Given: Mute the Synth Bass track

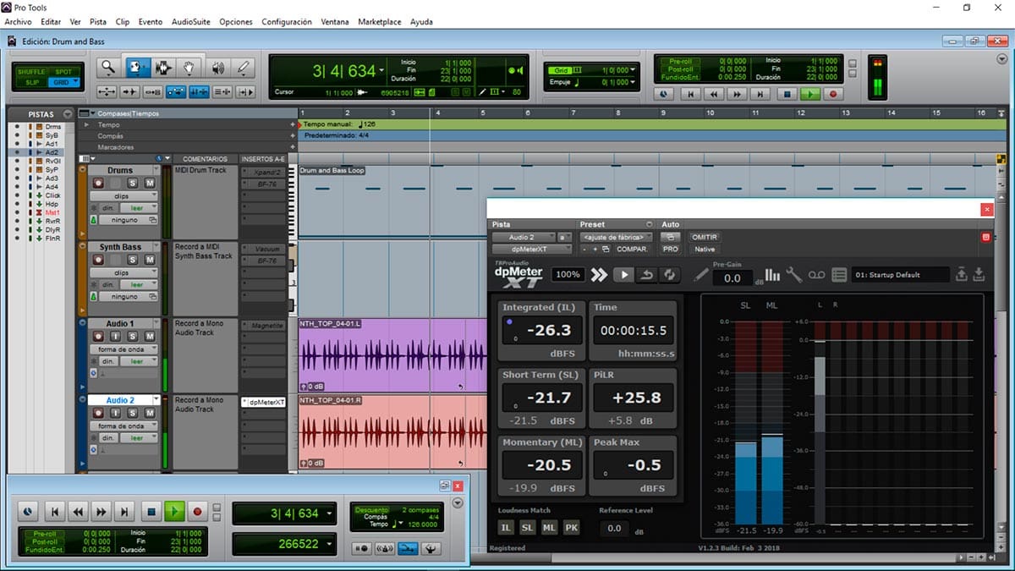Looking at the screenshot, I should pyautogui.click(x=150, y=261).
